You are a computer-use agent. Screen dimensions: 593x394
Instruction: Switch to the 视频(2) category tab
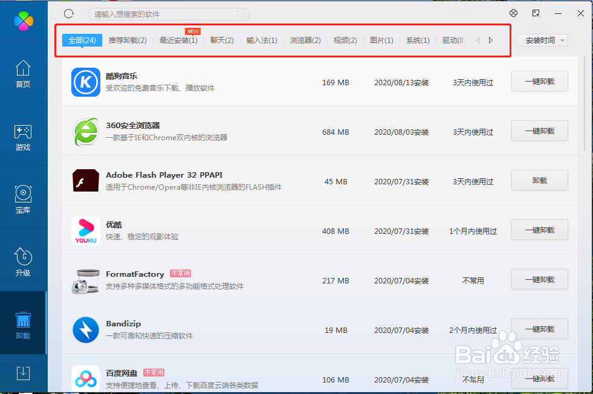tap(345, 39)
